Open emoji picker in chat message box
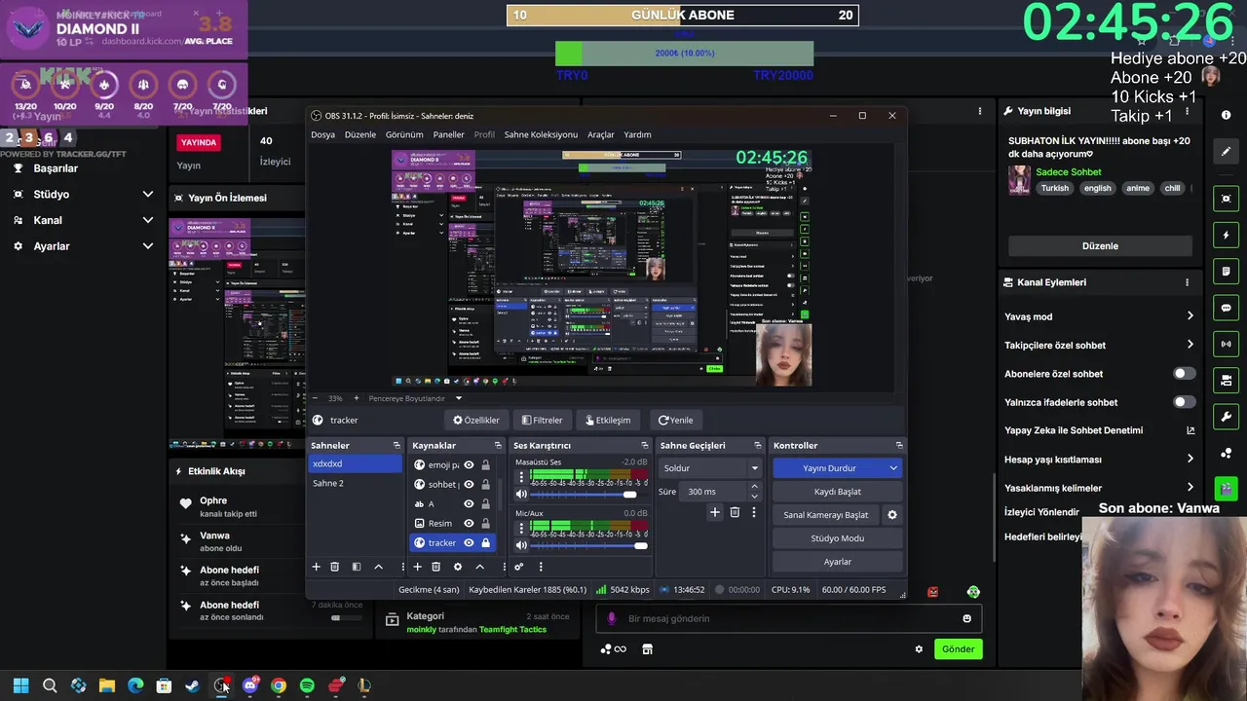The height and width of the screenshot is (701, 1247). pyautogui.click(x=966, y=618)
